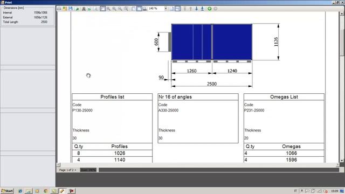Click the profile value '1026'

[x=120, y=153]
